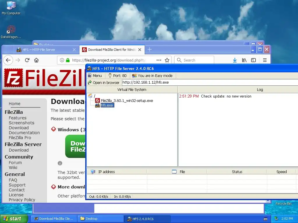Click the Speed column header
Screen dimensions: 298x223
[x=281, y=172]
